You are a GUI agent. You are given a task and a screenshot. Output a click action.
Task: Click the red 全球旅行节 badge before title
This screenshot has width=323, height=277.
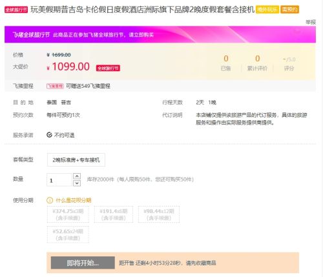coord(16,10)
